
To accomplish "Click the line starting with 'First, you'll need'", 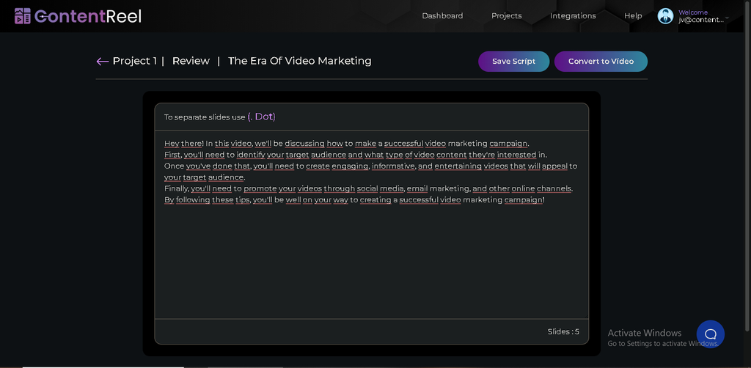I will click(x=356, y=155).
